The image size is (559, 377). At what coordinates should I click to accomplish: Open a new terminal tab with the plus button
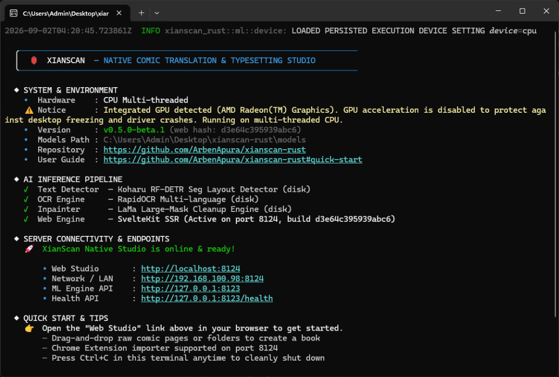click(x=141, y=13)
